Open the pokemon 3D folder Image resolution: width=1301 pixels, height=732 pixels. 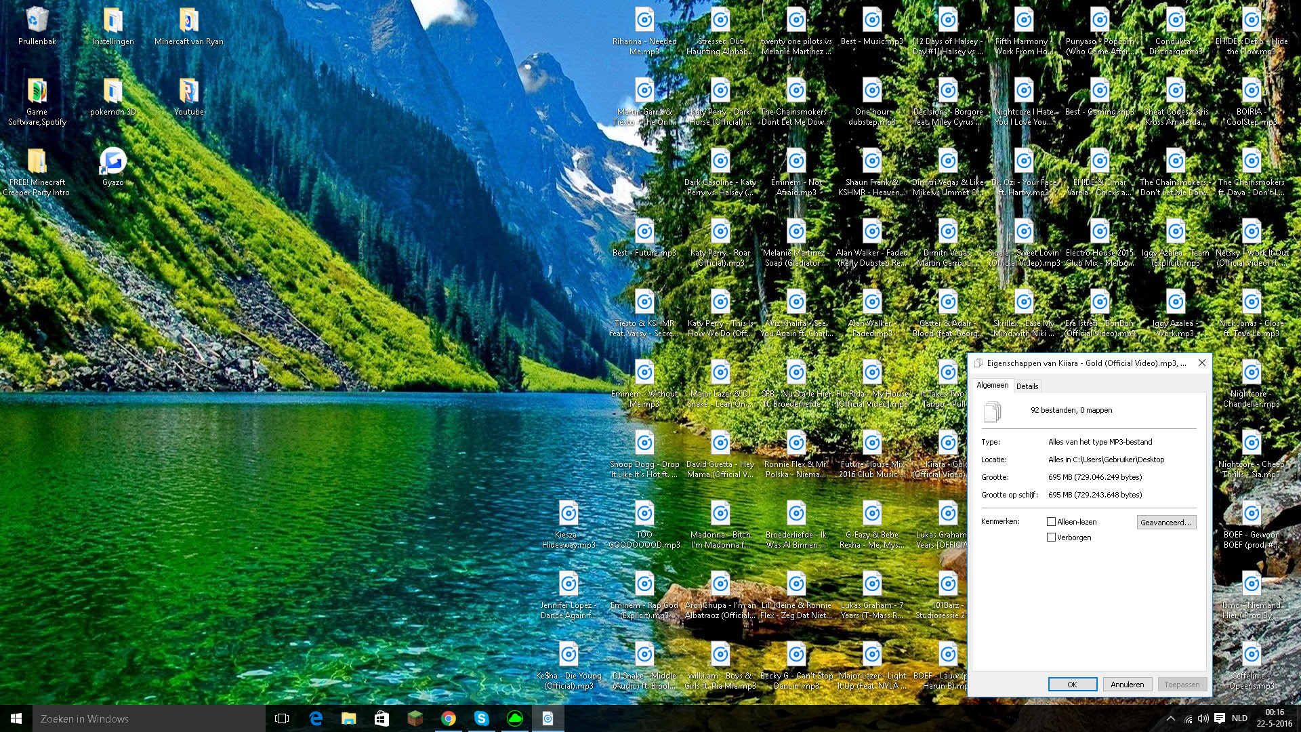[113, 98]
